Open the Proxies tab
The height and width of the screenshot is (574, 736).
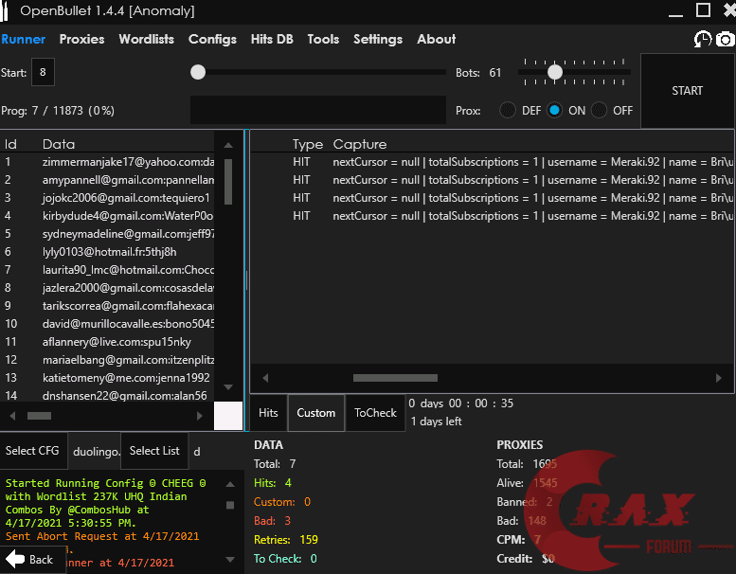point(81,39)
